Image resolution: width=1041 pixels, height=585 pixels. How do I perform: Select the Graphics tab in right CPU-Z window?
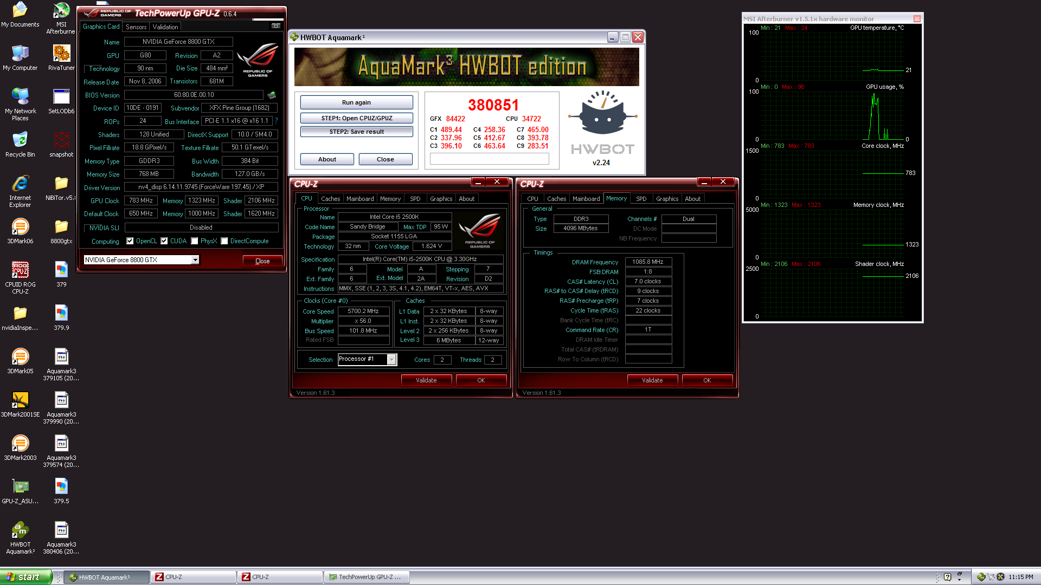tap(667, 199)
